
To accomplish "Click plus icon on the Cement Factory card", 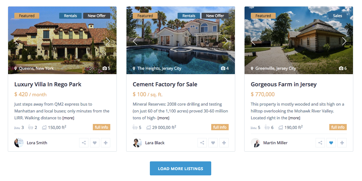I will tap(224, 143).
